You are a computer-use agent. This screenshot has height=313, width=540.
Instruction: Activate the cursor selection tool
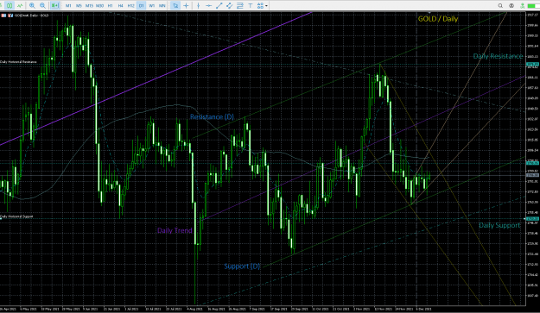point(175,5)
